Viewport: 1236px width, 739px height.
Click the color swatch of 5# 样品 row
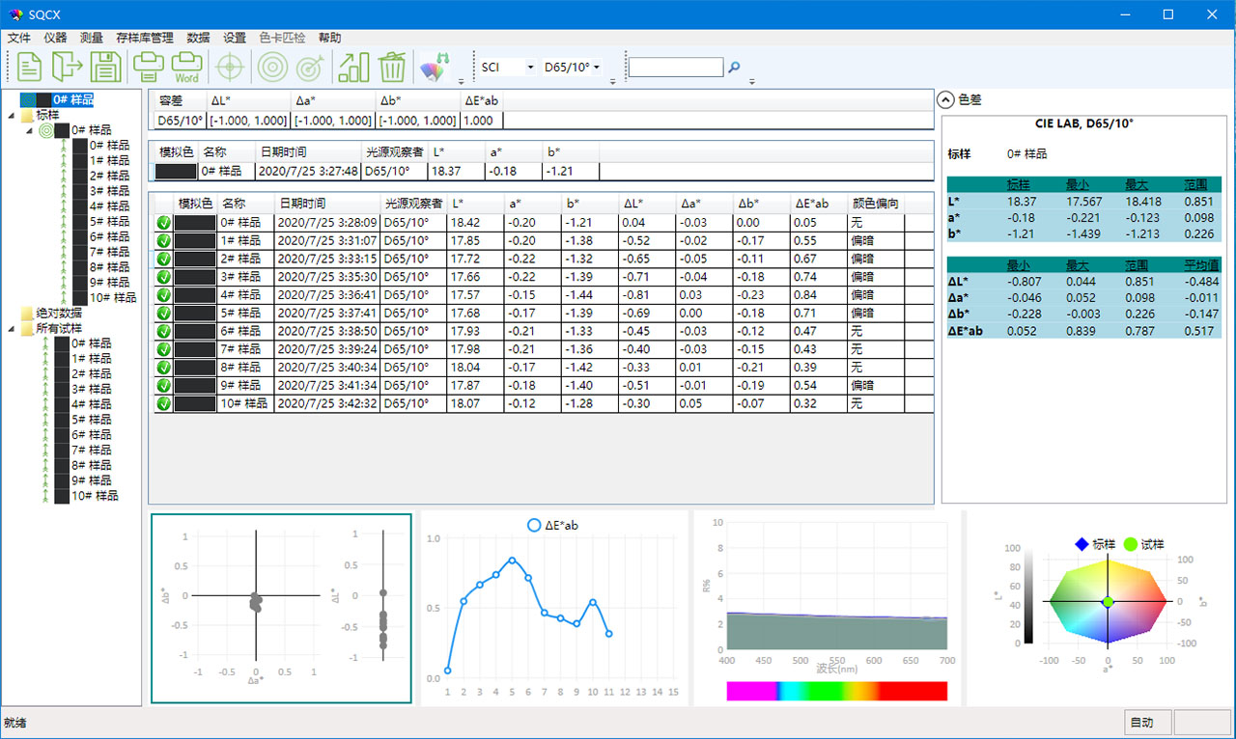point(196,314)
